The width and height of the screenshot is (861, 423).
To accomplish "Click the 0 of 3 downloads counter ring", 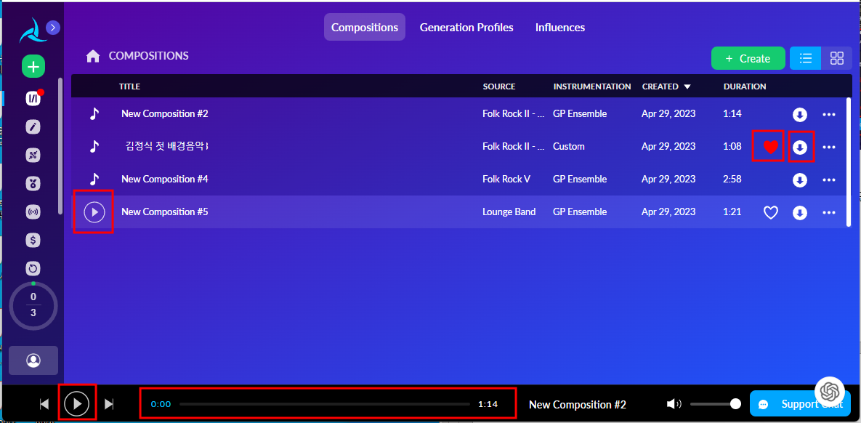I will pos(33,305).
